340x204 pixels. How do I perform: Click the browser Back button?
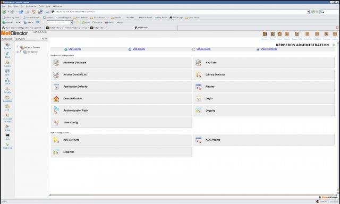[x=4, y=12]
